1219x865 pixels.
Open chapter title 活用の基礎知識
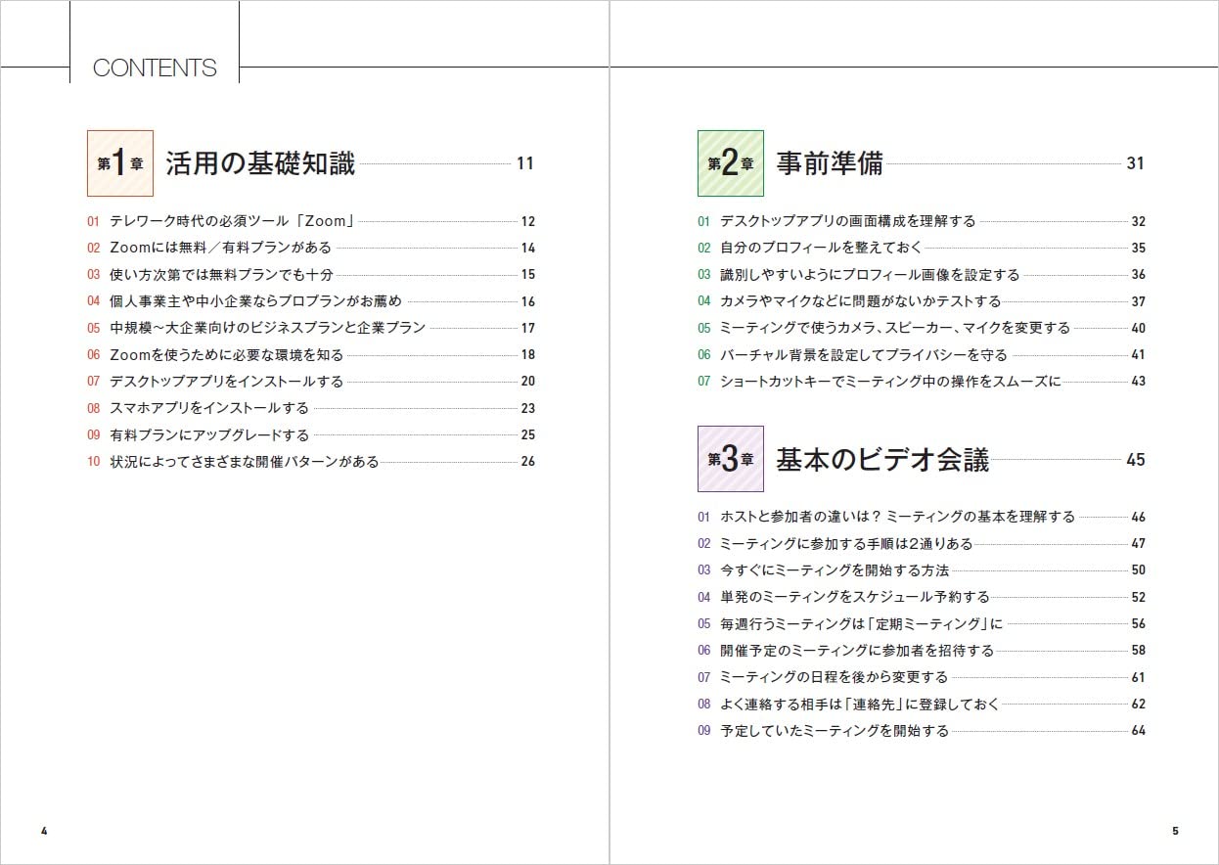[x=260, y=163]
